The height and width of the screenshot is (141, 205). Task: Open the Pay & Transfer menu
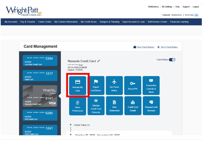(28, 22)
